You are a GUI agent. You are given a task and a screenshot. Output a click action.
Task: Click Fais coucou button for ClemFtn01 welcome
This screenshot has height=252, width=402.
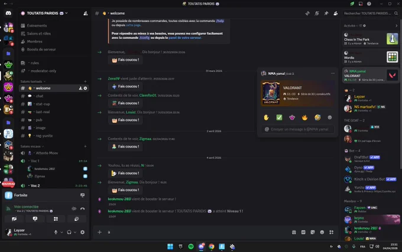(125, 103)
